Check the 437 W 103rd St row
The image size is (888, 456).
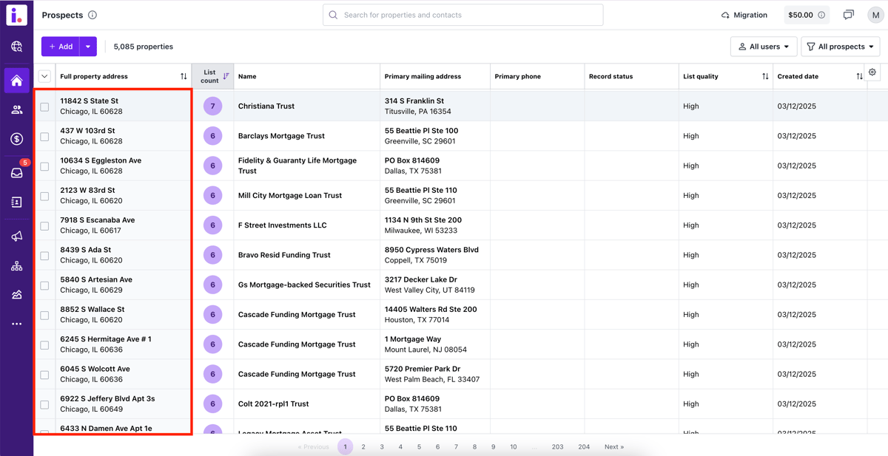44,137
